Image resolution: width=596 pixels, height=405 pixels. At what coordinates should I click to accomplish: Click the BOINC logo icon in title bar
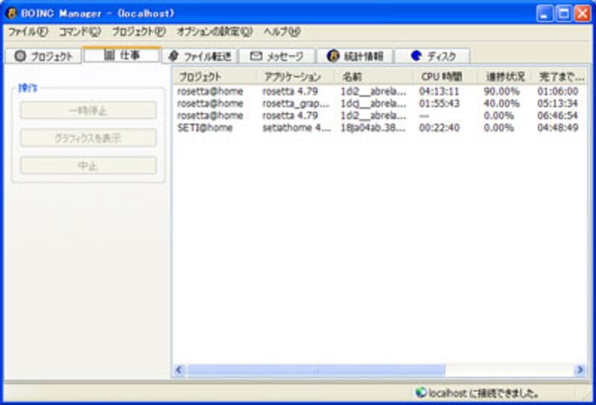[x=12, y=13]
